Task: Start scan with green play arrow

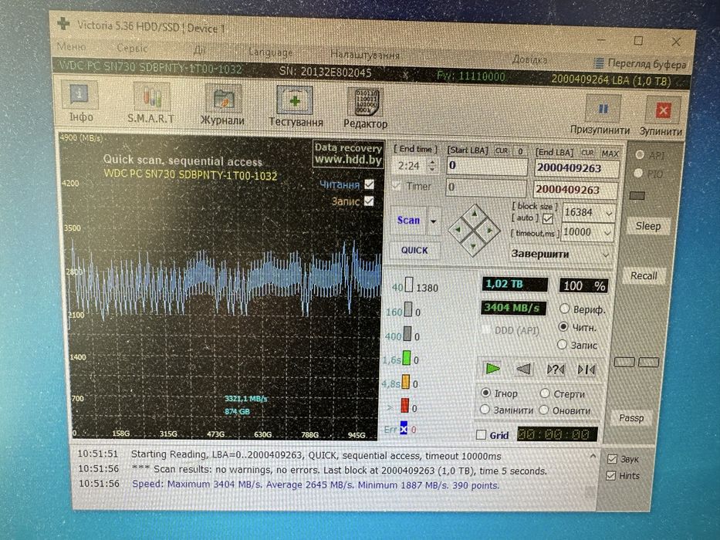Action: (492, 368)
